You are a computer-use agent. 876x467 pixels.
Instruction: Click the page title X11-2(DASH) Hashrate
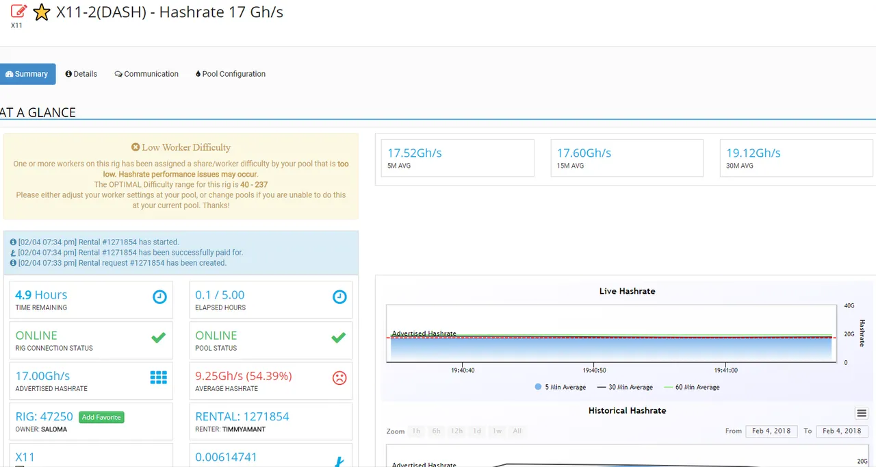[169, 12]
